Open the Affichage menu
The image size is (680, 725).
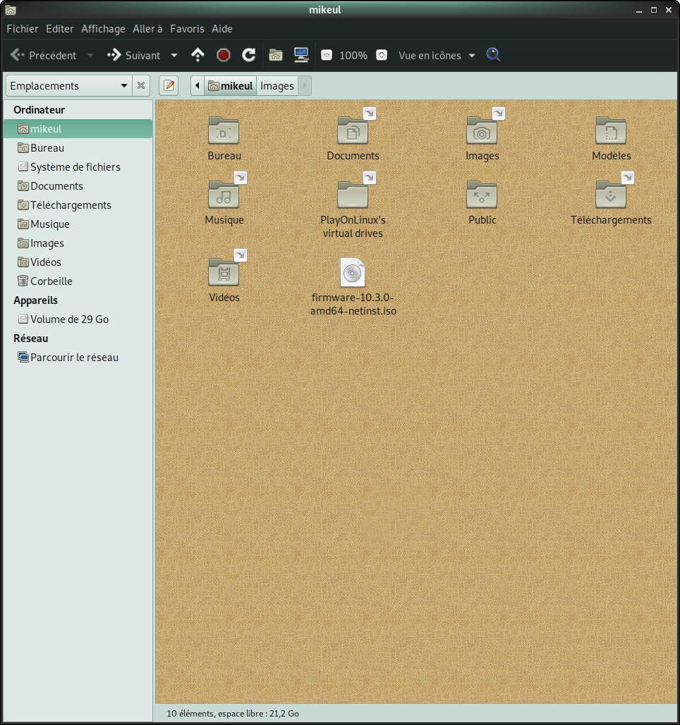click(x=103, y=29)
